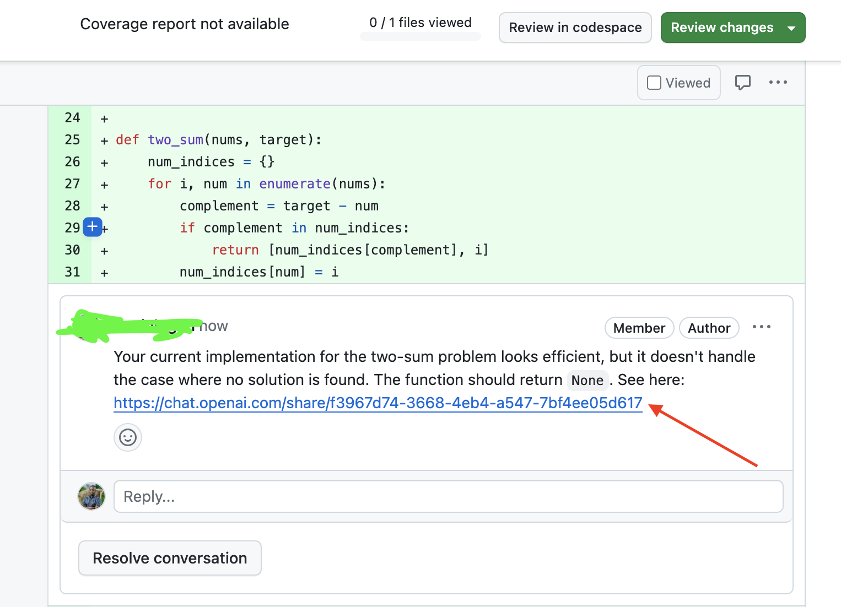Click the Member badge on the comment
The height and width of the screenshot is (607, 841).
click(x=639, y=328)
